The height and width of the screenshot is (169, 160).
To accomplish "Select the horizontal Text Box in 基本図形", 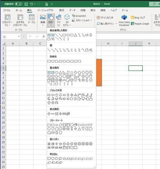I will point(49,72).
